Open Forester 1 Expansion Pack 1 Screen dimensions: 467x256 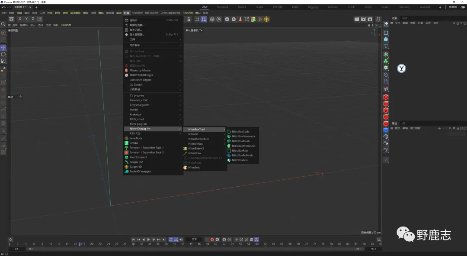[x=153, y=148]
